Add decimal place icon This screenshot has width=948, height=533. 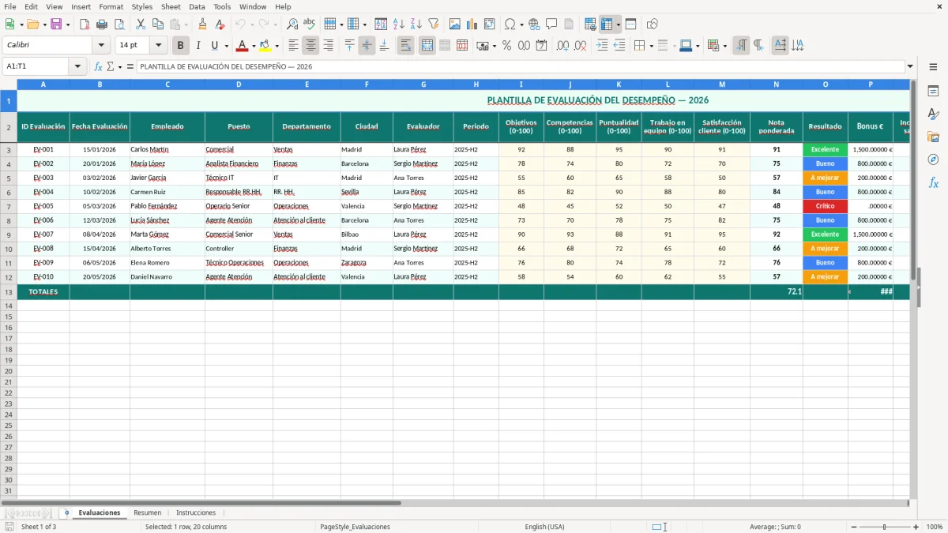pos(562,46)
